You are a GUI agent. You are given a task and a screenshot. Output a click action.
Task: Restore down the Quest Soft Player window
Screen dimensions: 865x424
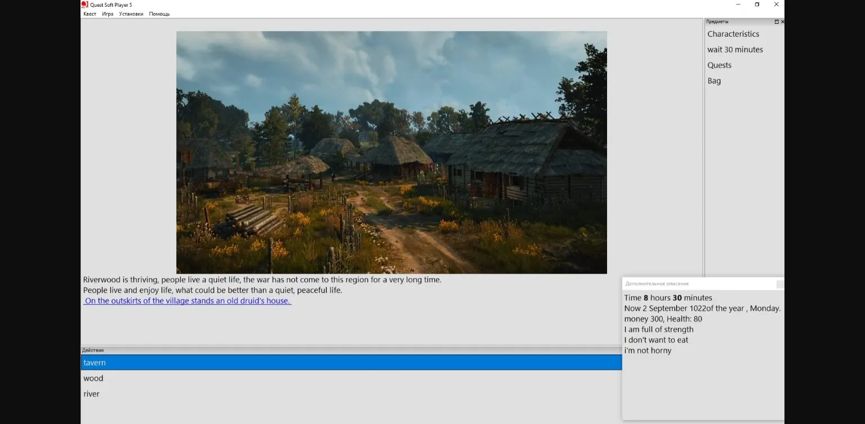[757, 5]
